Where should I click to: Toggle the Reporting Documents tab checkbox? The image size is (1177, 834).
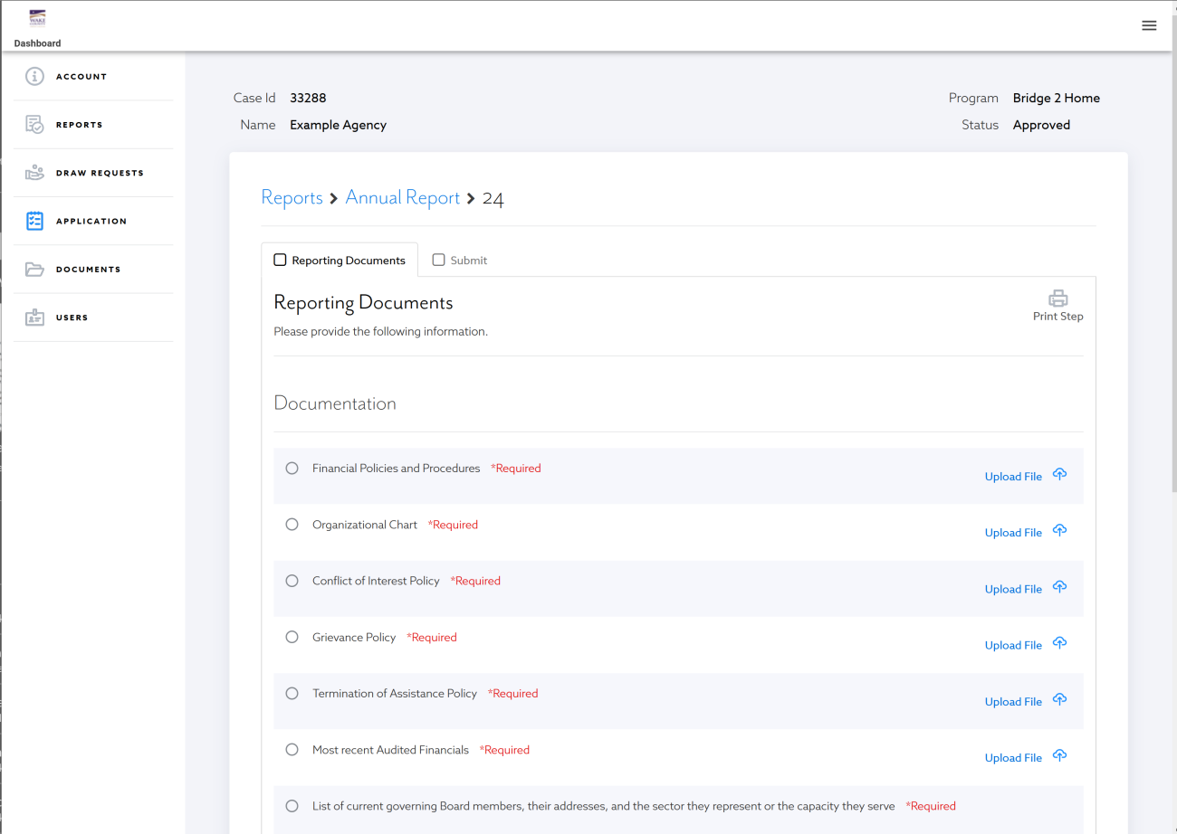click(x=280, y=261)
